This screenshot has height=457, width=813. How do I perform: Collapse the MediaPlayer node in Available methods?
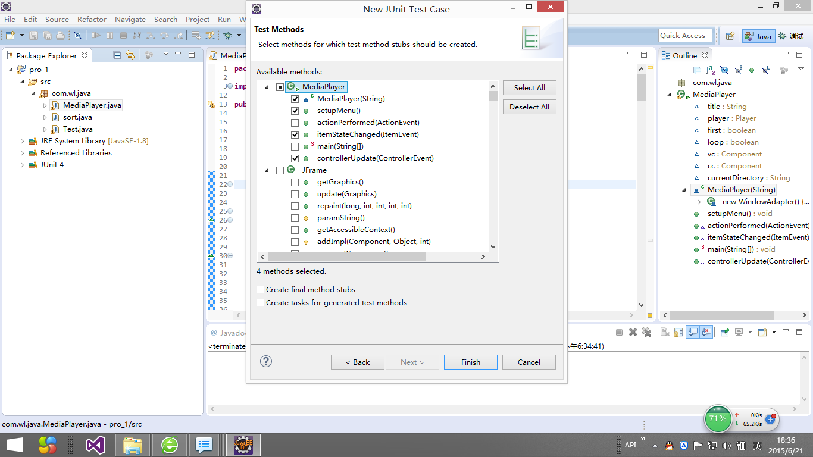(267, 87)
